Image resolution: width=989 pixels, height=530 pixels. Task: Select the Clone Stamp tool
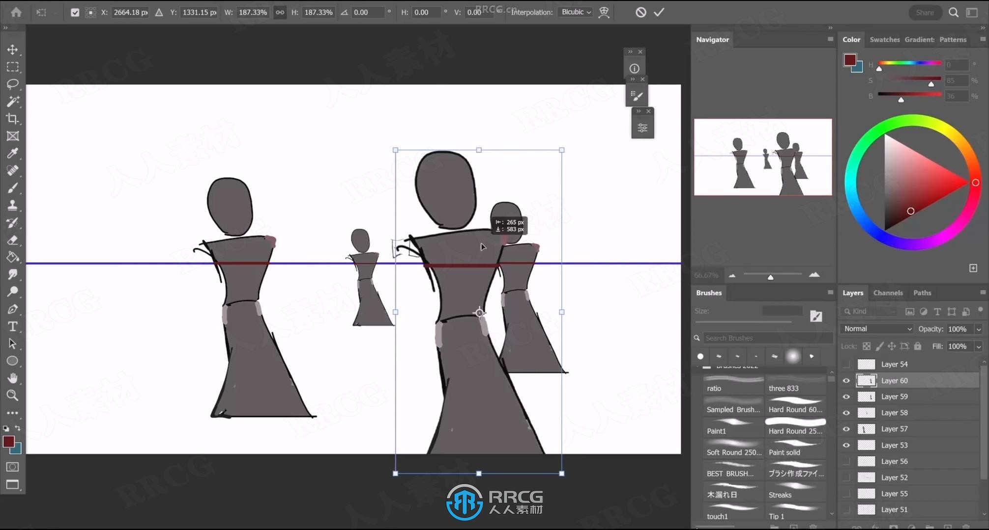click(13, 205)
